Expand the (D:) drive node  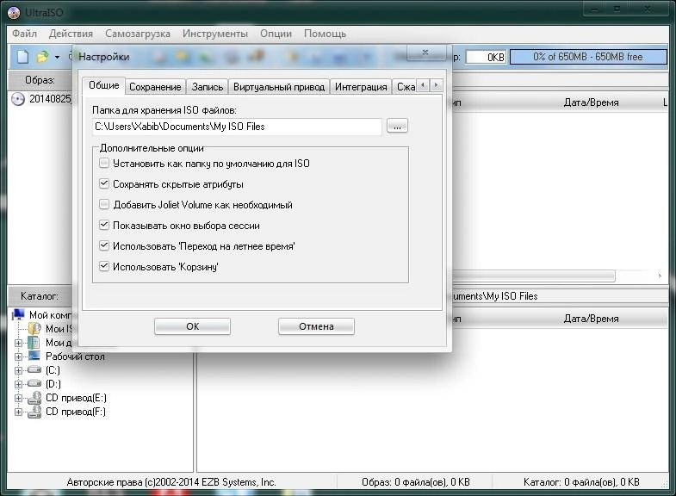(x=18, y=384)
